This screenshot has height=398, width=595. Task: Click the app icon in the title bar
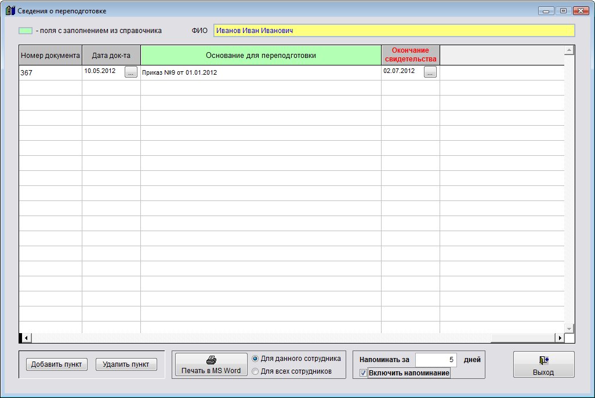pyautogui.click(x=10, y=10)
